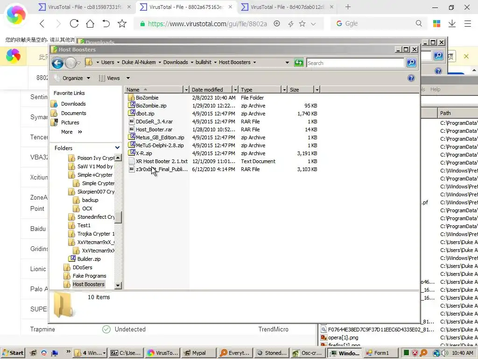Screen dimensions: 478x359
Task: Go to browser home page
Action: click(x=90, y=23)
